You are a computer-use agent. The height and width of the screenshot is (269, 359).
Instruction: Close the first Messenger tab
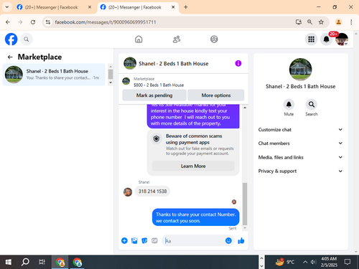click(x=90, y=7)
